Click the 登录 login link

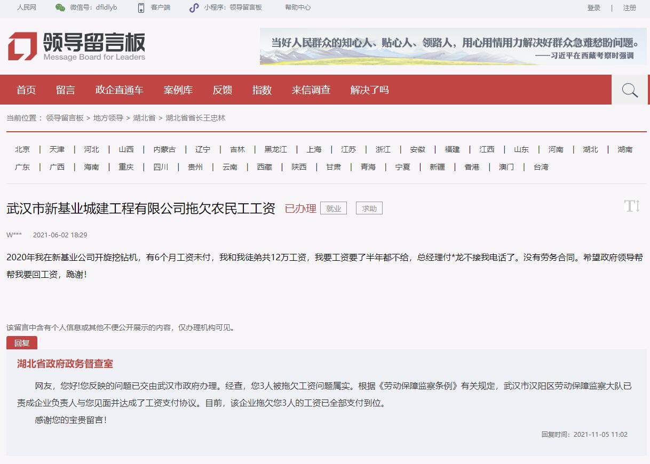593,7
